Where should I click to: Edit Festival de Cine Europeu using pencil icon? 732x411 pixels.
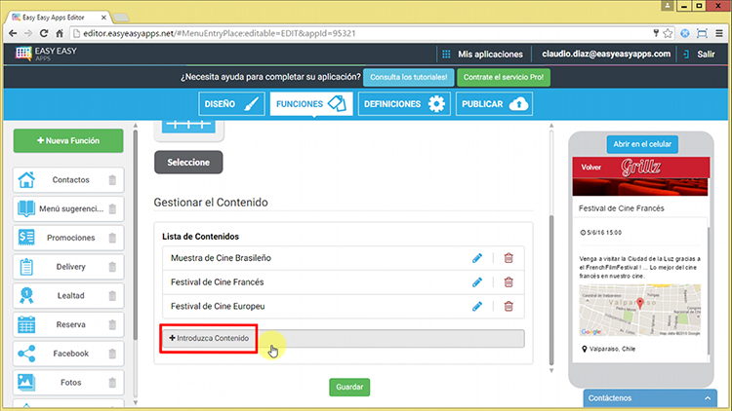477,307
